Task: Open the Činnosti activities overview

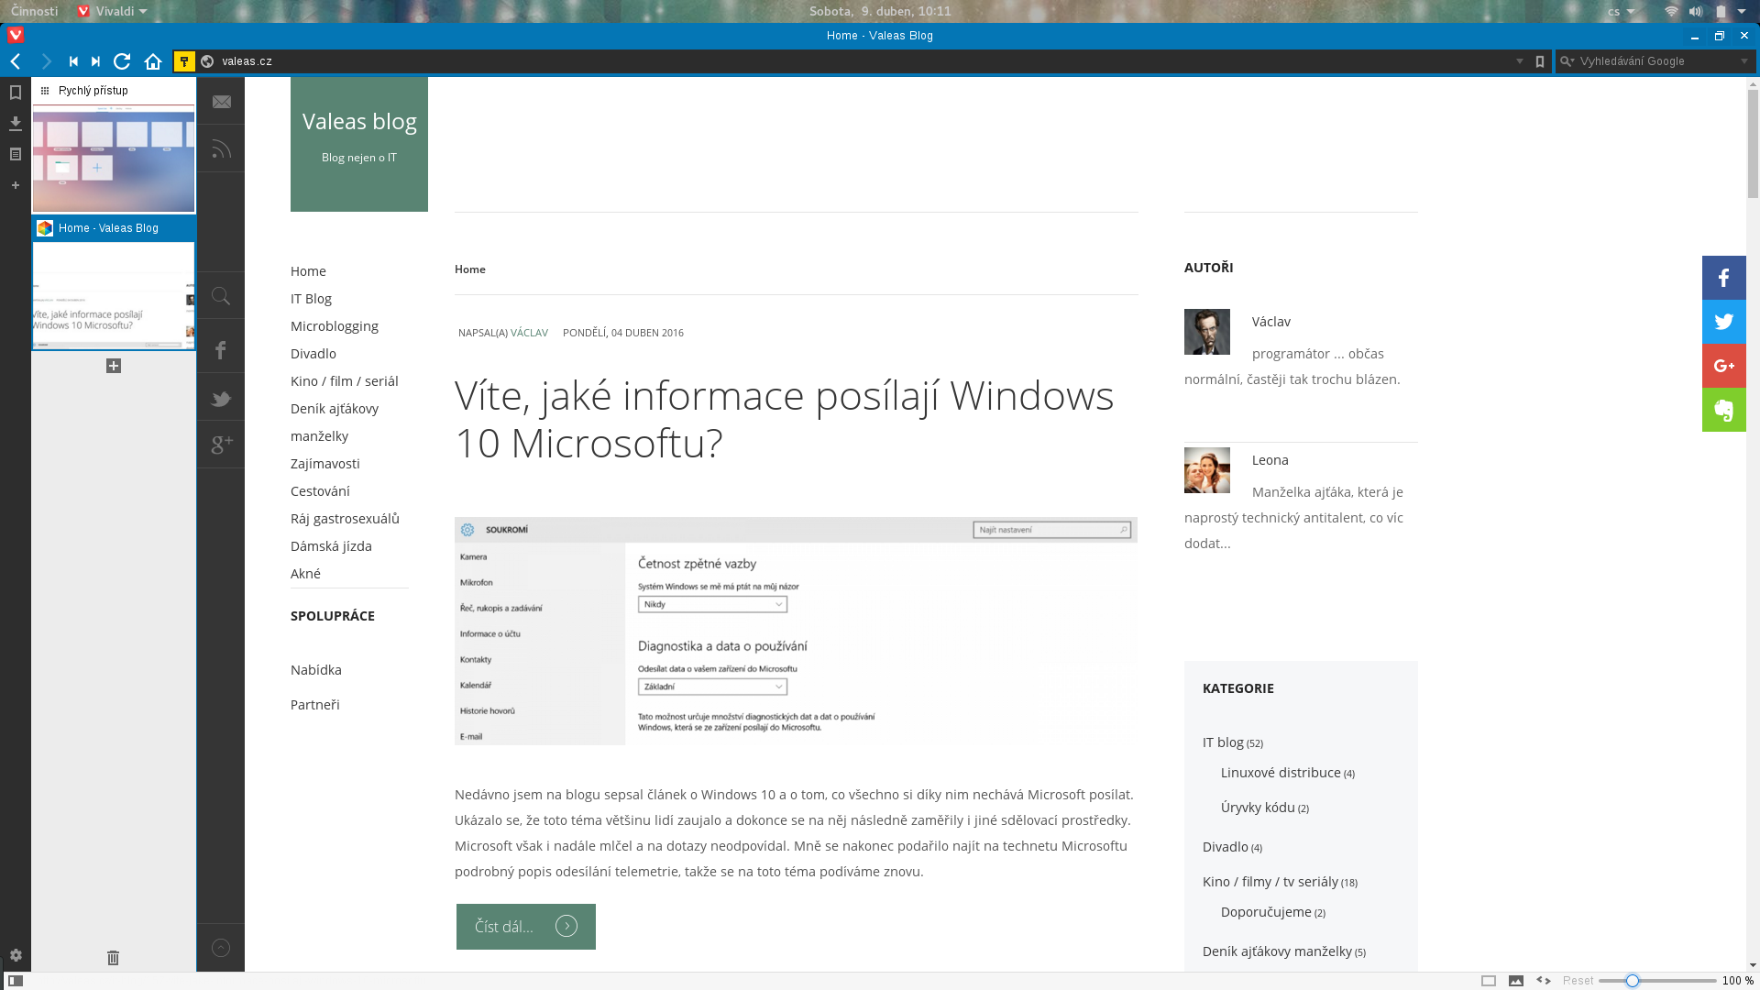Action: point(34,11)
